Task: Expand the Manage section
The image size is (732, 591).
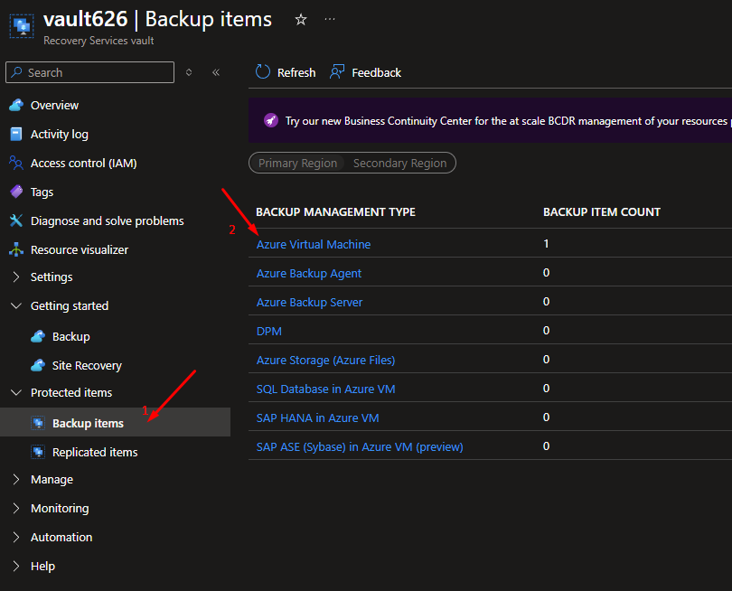Action: click(x=16, y=480)
